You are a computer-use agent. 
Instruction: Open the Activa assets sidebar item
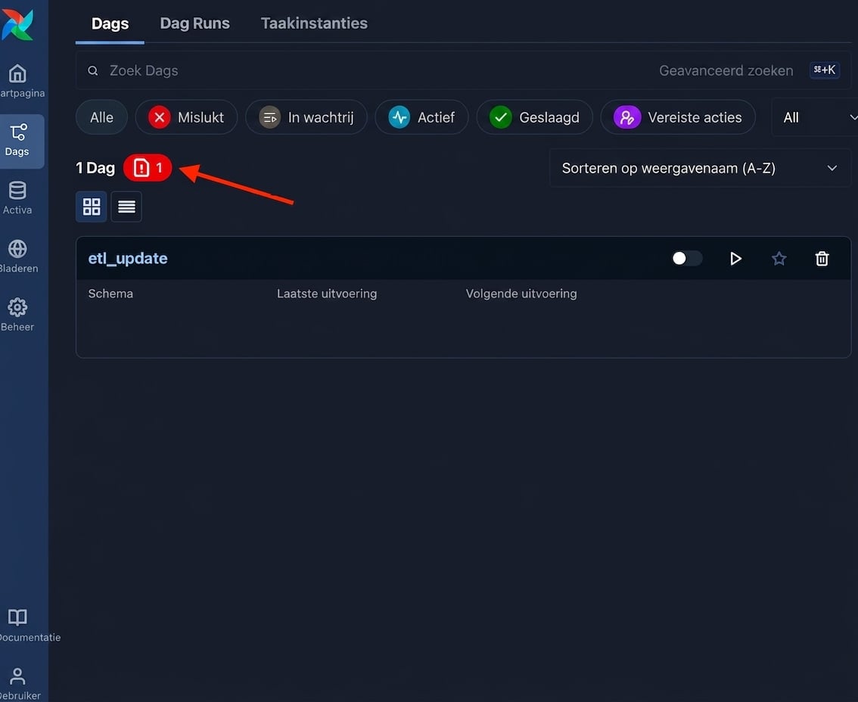17,197
